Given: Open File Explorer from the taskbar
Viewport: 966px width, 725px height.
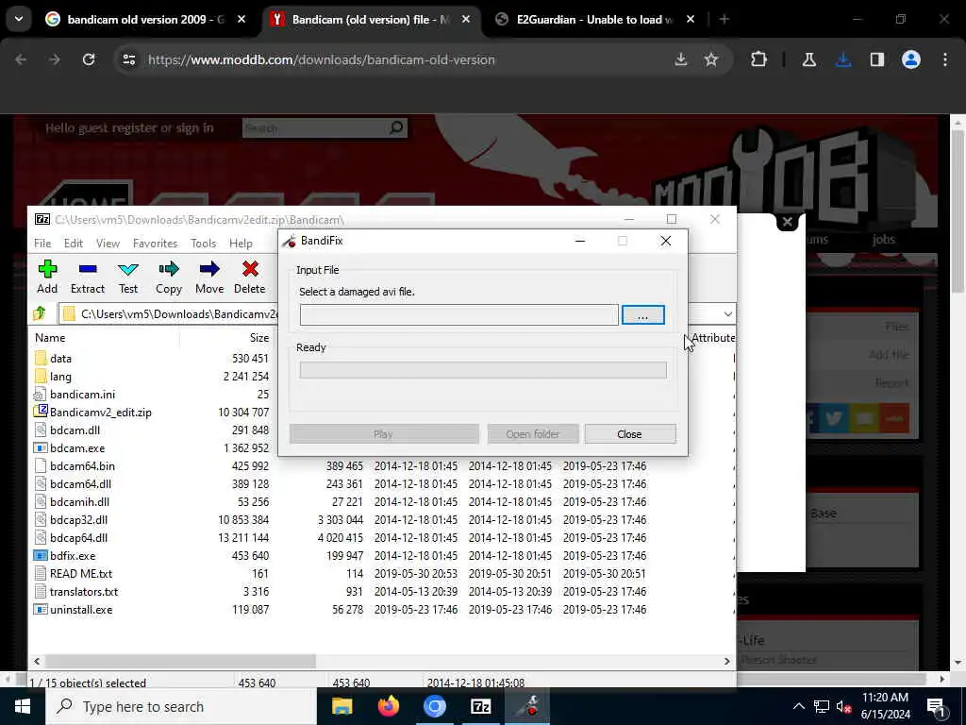Looking at the screenshot, I should click(341, 706).
